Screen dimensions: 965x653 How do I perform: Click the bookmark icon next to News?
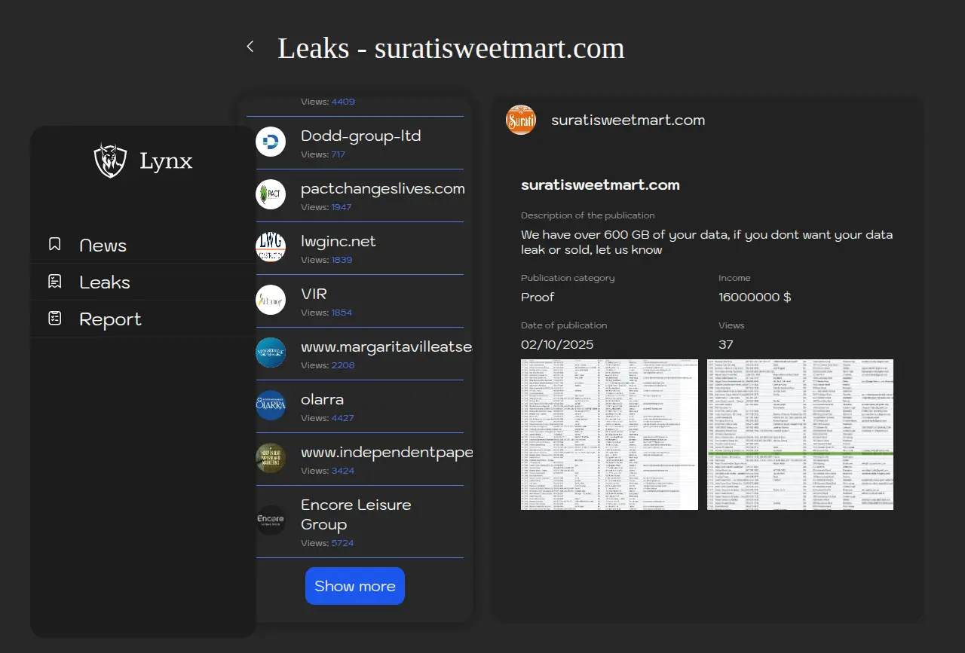(55, 245)
